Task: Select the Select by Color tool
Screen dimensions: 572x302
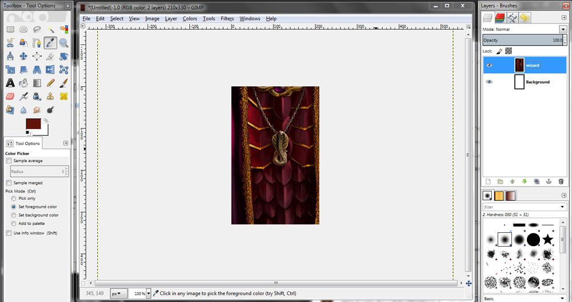Action: 64,30
